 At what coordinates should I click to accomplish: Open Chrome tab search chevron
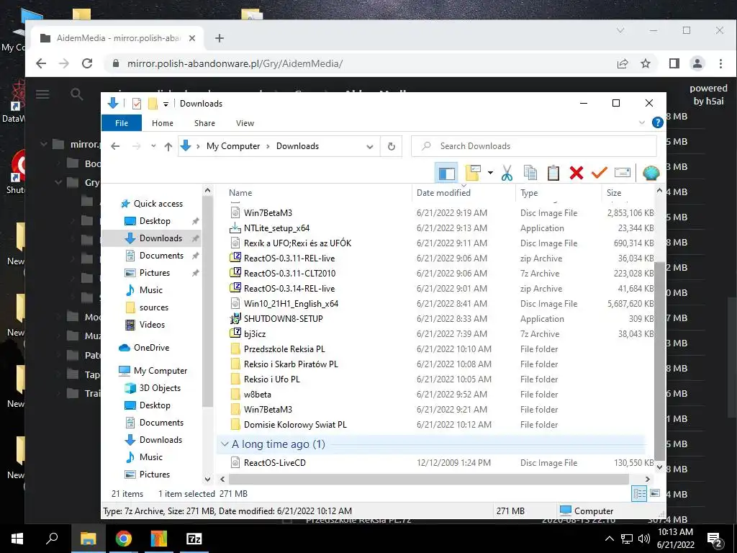click(x=620, y=30)
